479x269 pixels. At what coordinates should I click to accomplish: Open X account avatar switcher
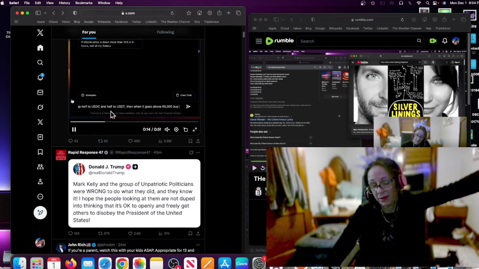pyautogui.click(x=40, y=243)
